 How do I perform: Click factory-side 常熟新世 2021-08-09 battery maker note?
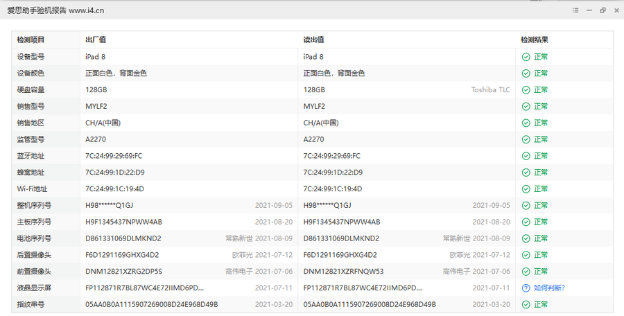pyautogui.click(x=259, y=238)
